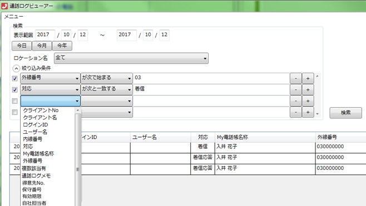Click the fourth filter row minus button
Image resolution: width=366 pixels, height=206 pixels.
click(296, 112)
